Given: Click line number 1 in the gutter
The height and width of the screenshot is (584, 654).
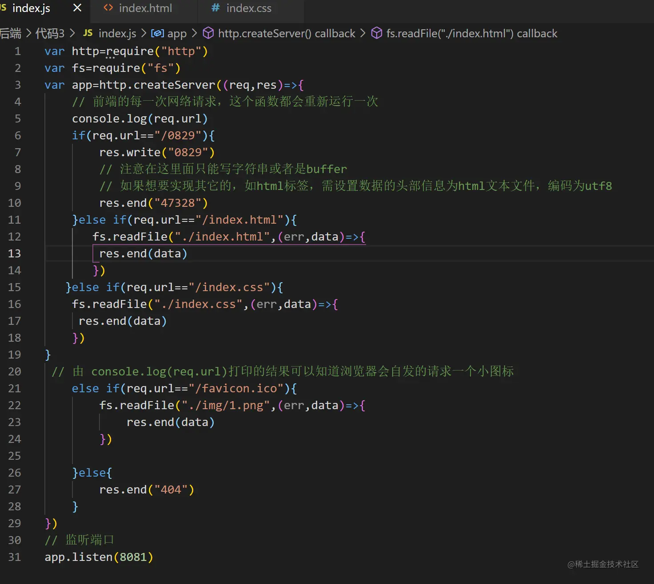Looking at the screenshot, I should point(17,51).
